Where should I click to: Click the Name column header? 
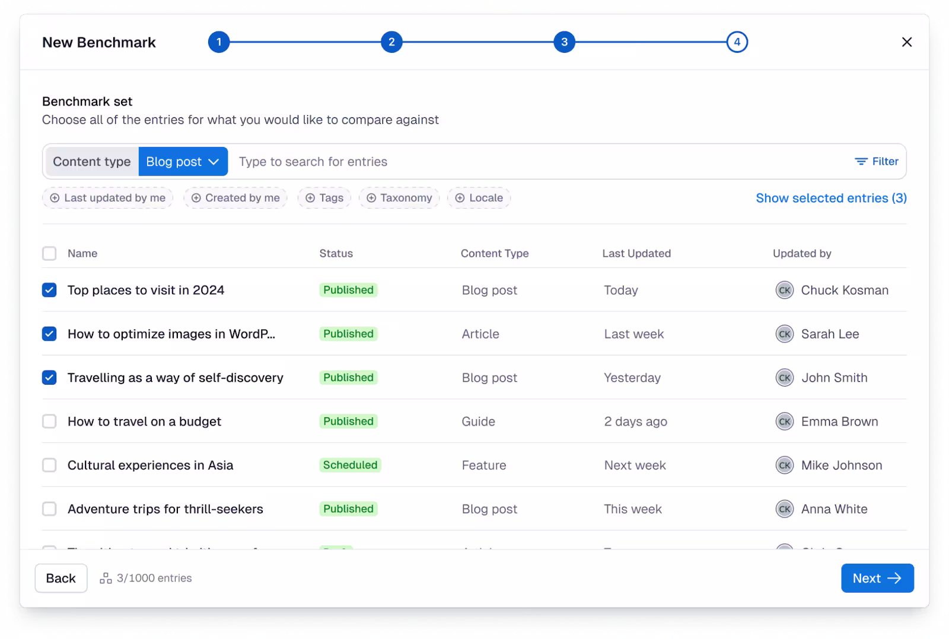coord(82,254)
